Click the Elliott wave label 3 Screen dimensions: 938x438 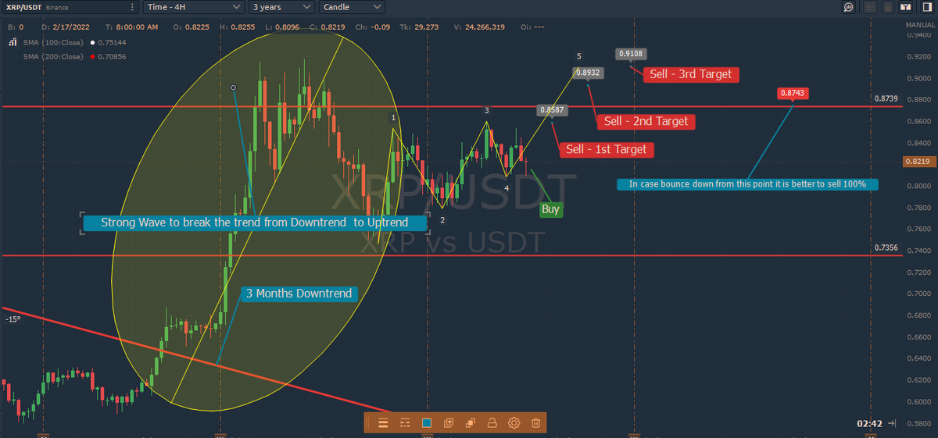click(486, 111)
